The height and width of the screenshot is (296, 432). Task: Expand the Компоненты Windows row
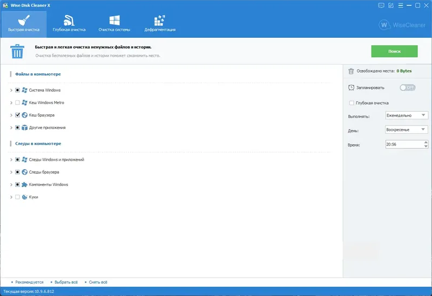pos(11,184)
